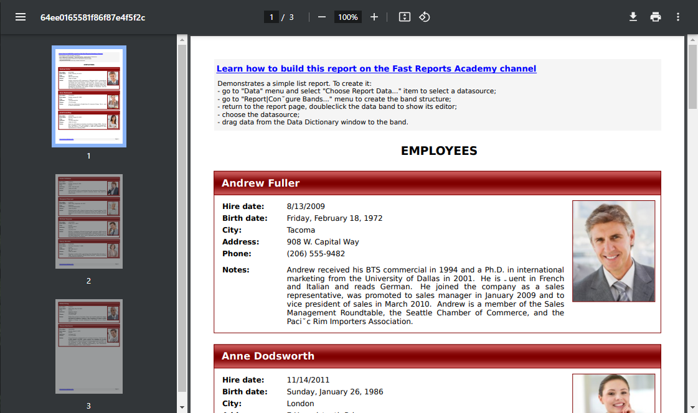Click the zoom out minus icon
Image resolution: width=698 pixels, height=413 pixels.
point(322,17)
